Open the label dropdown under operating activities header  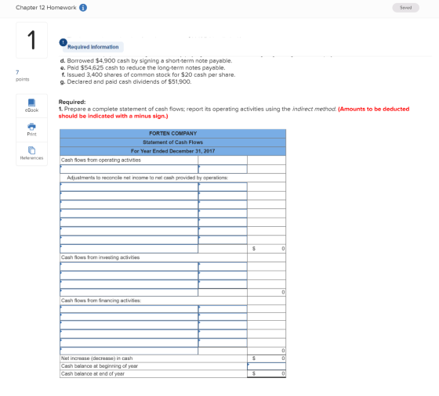129,169
